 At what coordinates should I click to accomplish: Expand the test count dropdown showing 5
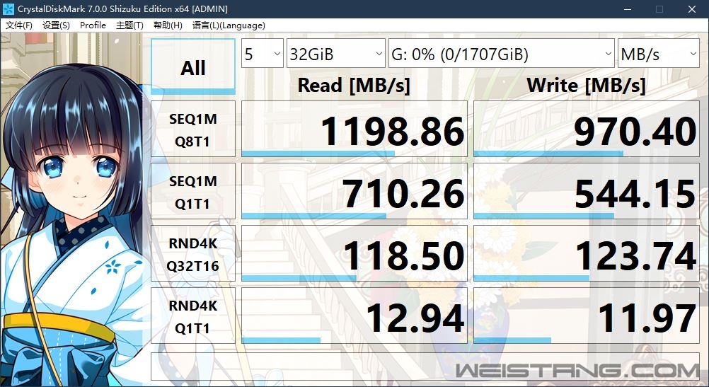[263, 53]
